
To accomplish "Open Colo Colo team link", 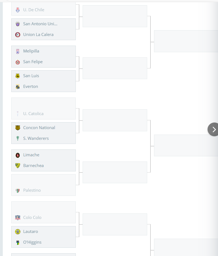I will [32, 218].
